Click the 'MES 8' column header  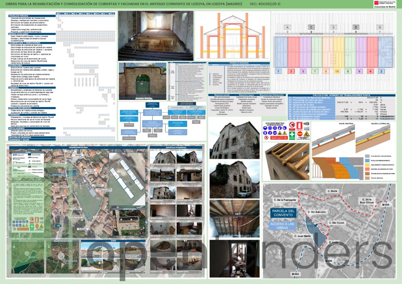(111, 14)
